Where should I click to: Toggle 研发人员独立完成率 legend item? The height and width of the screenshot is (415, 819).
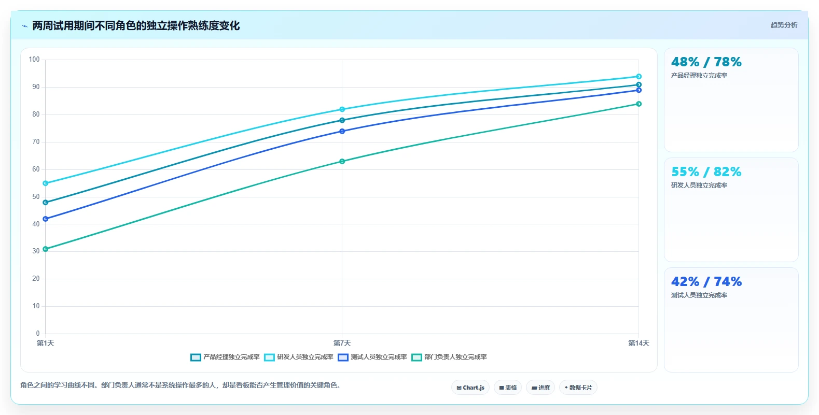[299, 357]
